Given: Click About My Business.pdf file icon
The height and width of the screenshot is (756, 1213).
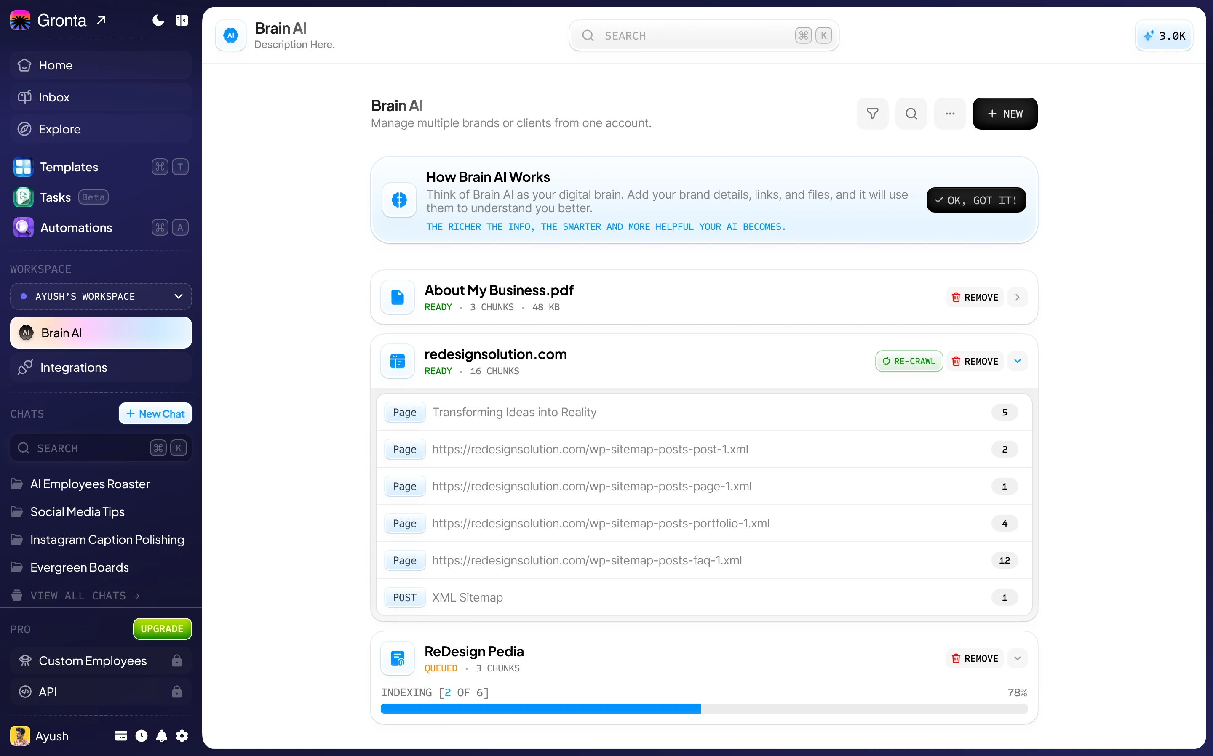Looking at the screenshot, I should point(397,298).
